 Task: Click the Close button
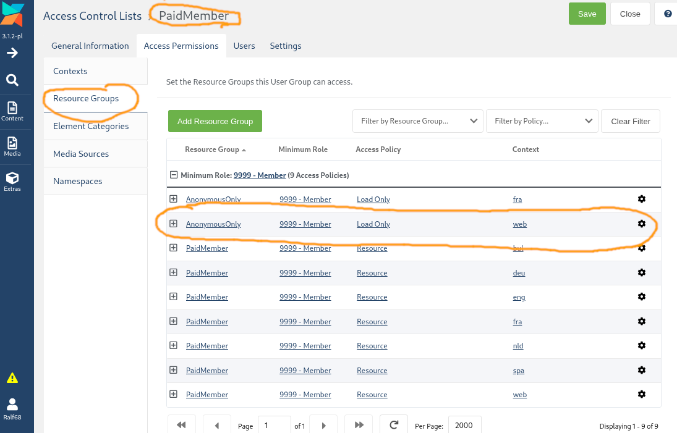click(630, 14)
